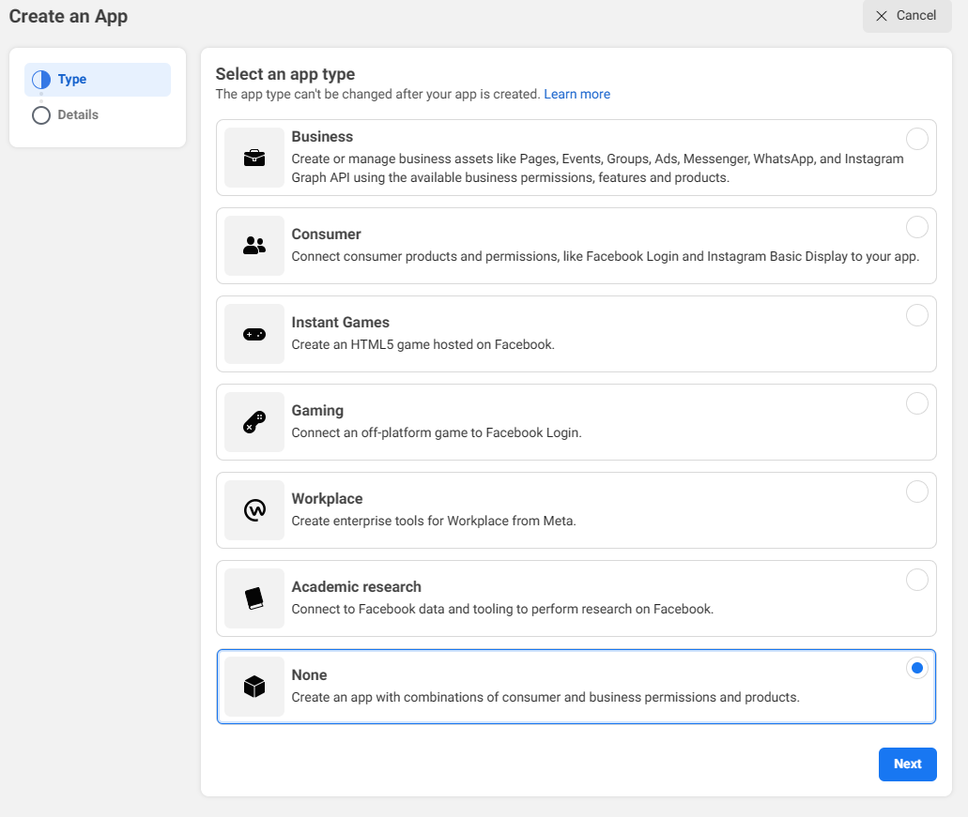The width and height of the screenshot is (968, 817).
Task: Click the Academic research description text
Action: 502,609
